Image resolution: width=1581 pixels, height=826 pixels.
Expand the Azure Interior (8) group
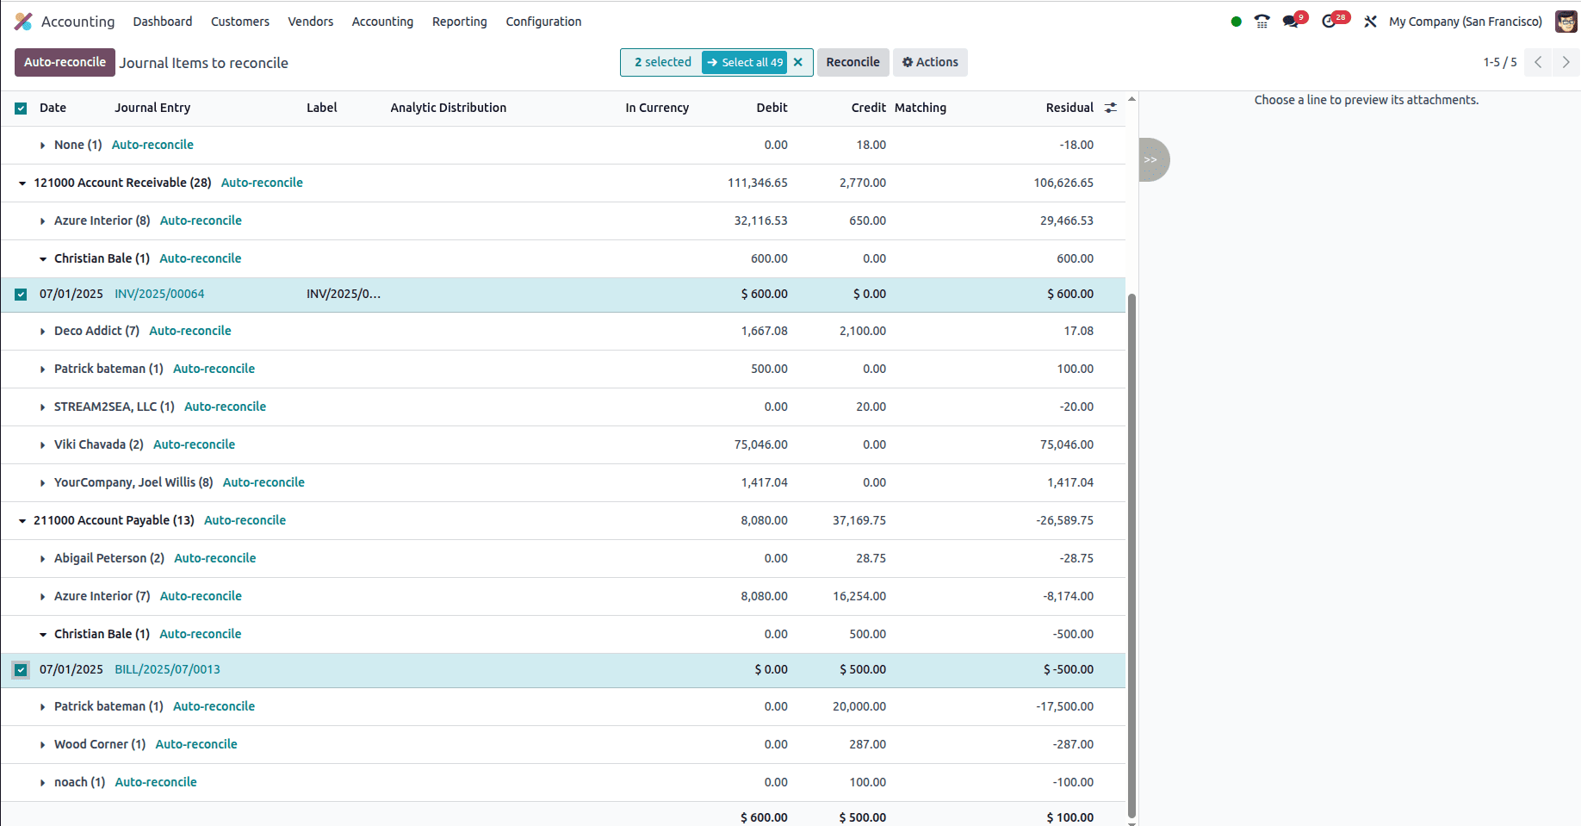pyautogui.click(x=42, y=221)
